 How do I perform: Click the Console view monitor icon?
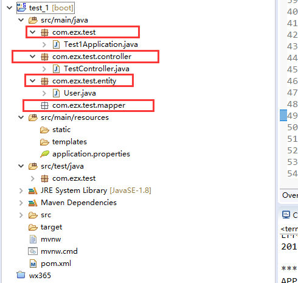(286, 215)
